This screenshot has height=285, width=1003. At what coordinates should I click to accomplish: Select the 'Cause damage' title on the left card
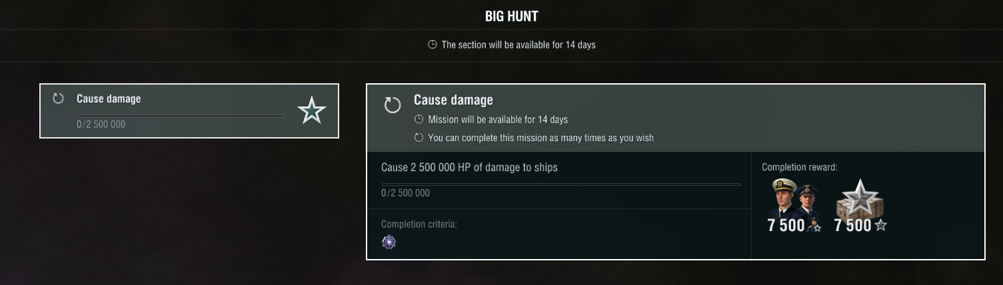[109, 99]
